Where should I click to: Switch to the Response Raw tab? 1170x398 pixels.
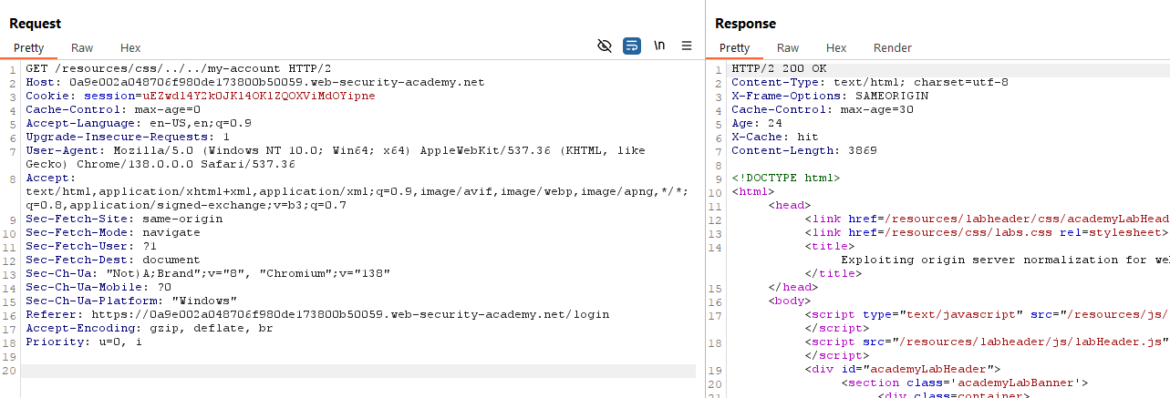(788, 47)
